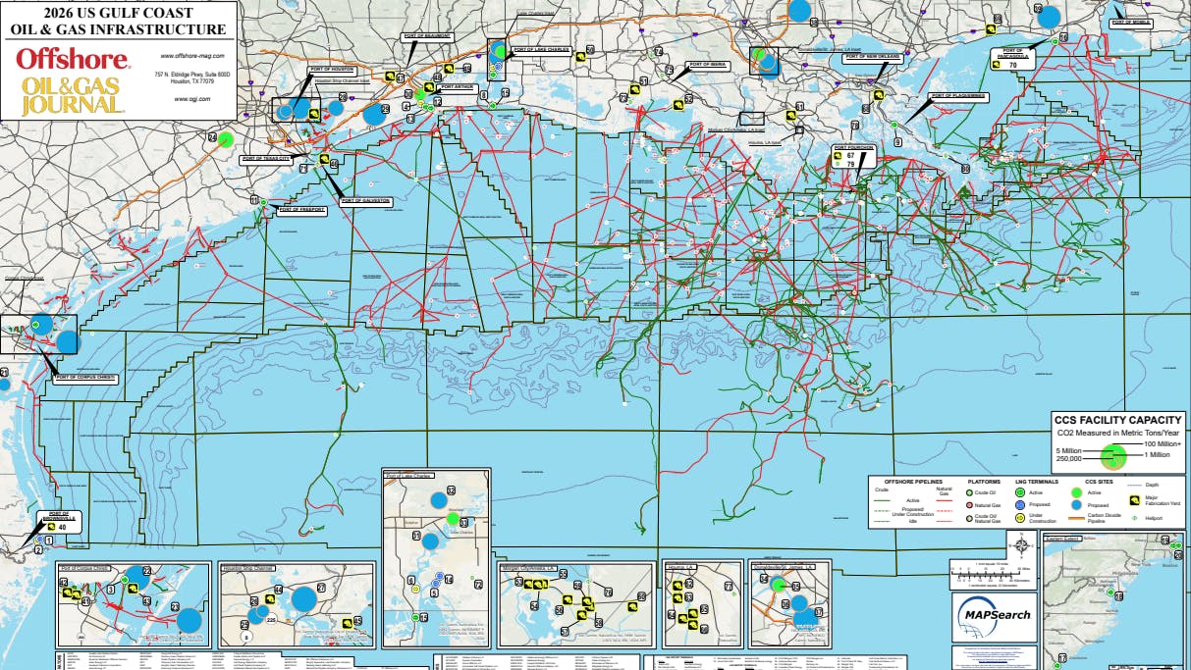Image resolution: width=1191 pixels, height=670 pixels.
Task: Click the Heliport symbol in the legend
Action: 1133,518
